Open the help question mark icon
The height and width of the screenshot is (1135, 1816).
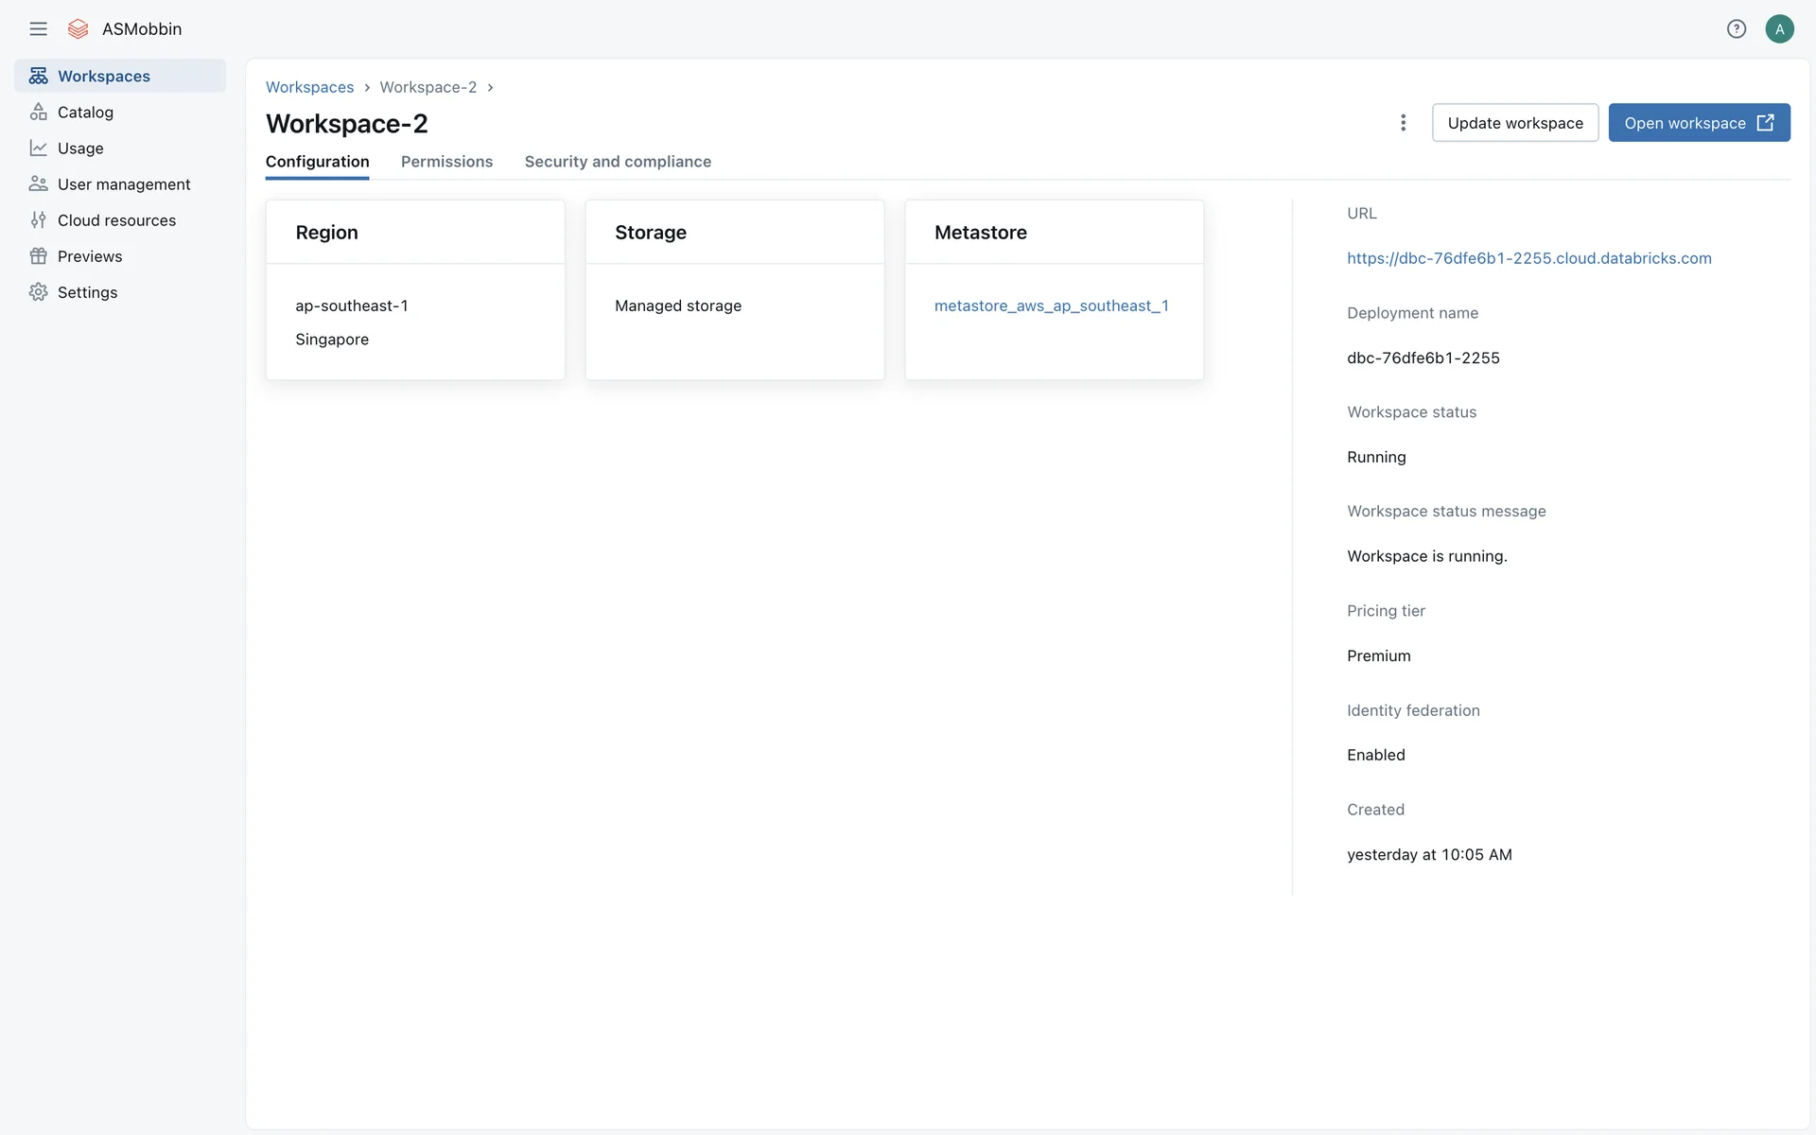(1736, 29)
